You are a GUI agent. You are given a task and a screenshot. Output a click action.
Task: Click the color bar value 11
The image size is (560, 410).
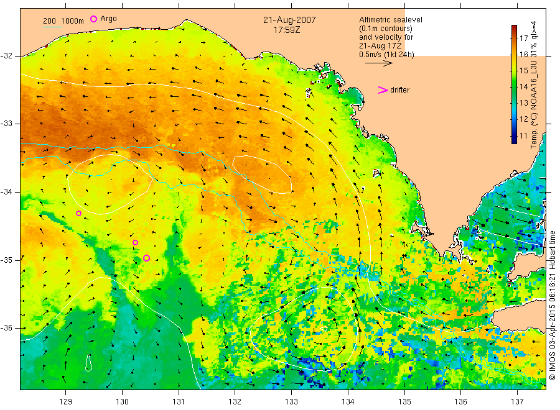[x=523, y=135]
